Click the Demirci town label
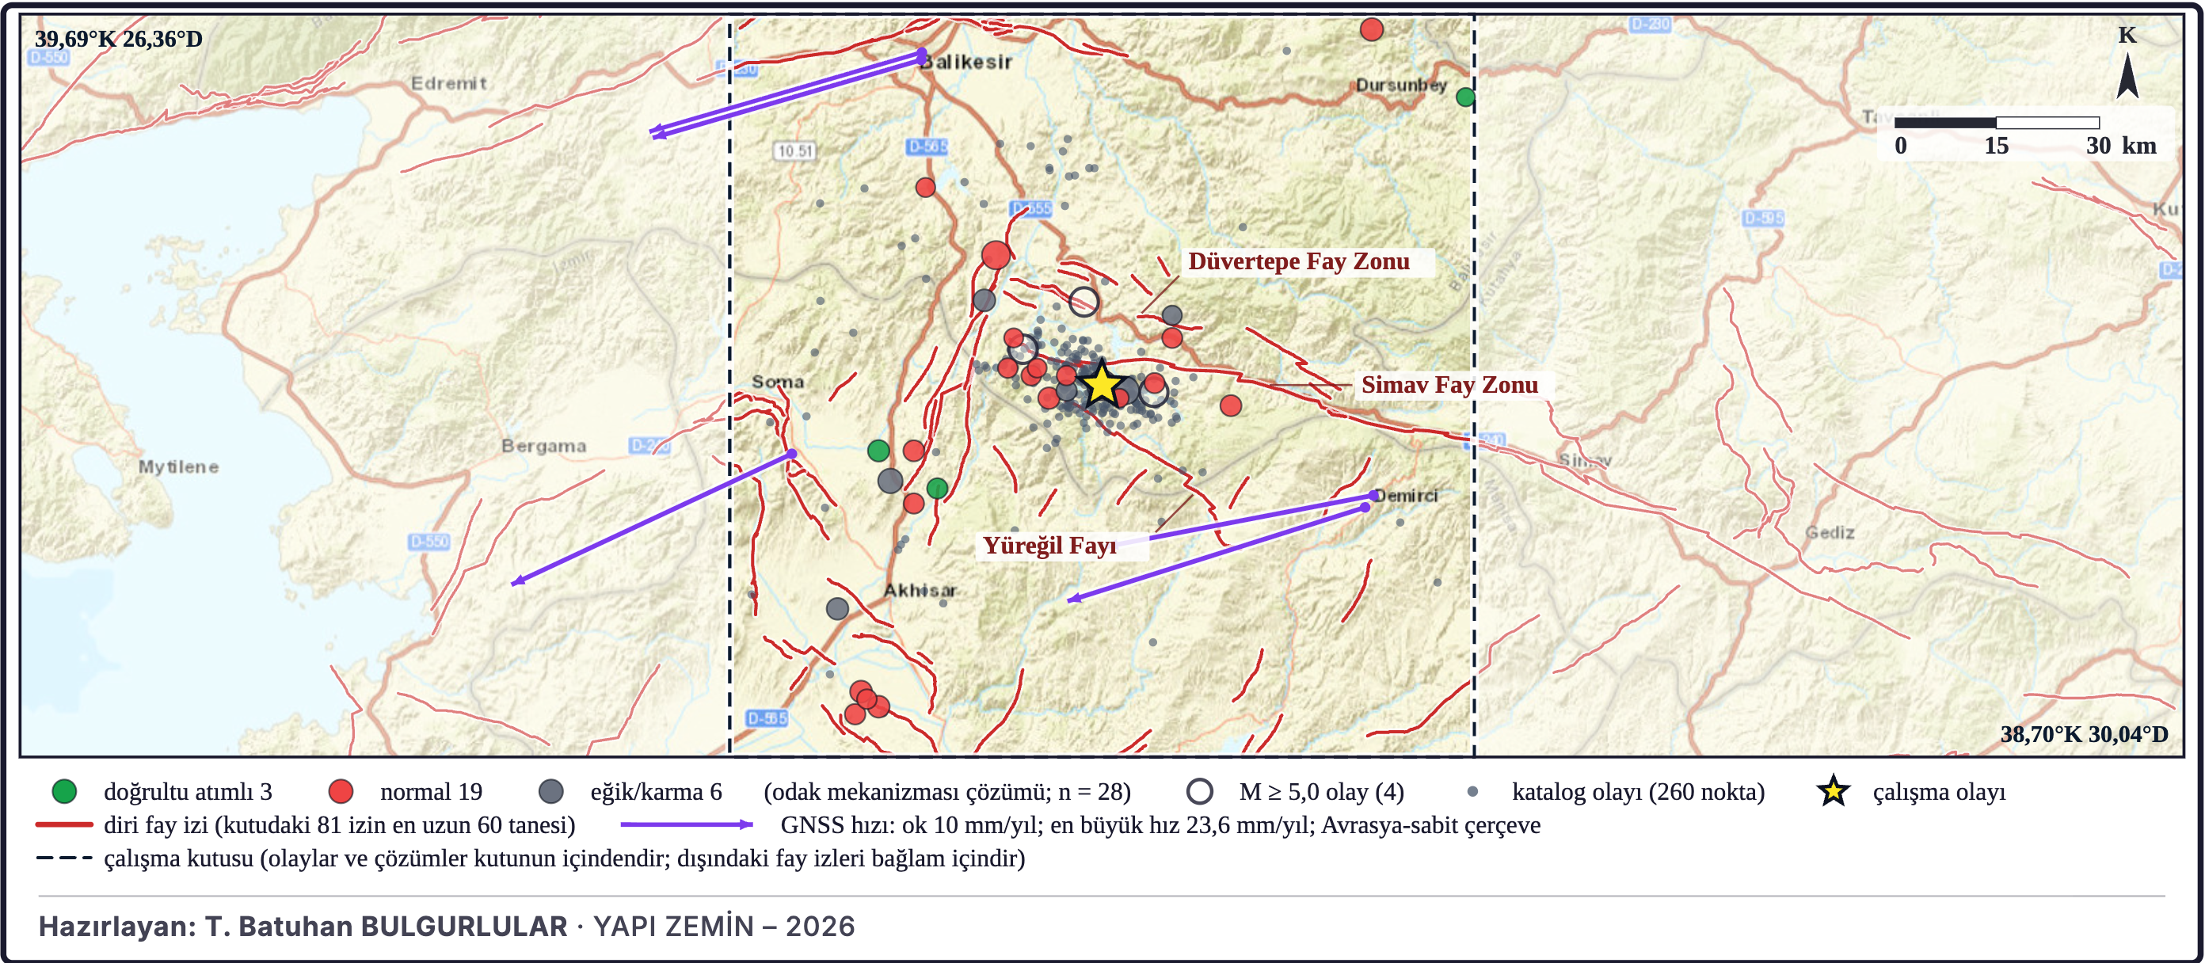 point(1407,496)
